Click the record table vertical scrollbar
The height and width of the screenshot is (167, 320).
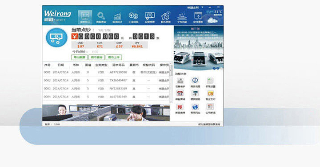click(171, 82)
